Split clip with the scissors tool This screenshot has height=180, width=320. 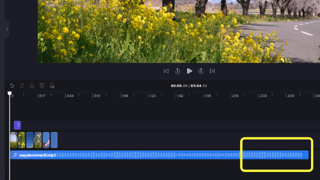pos(31,85)
